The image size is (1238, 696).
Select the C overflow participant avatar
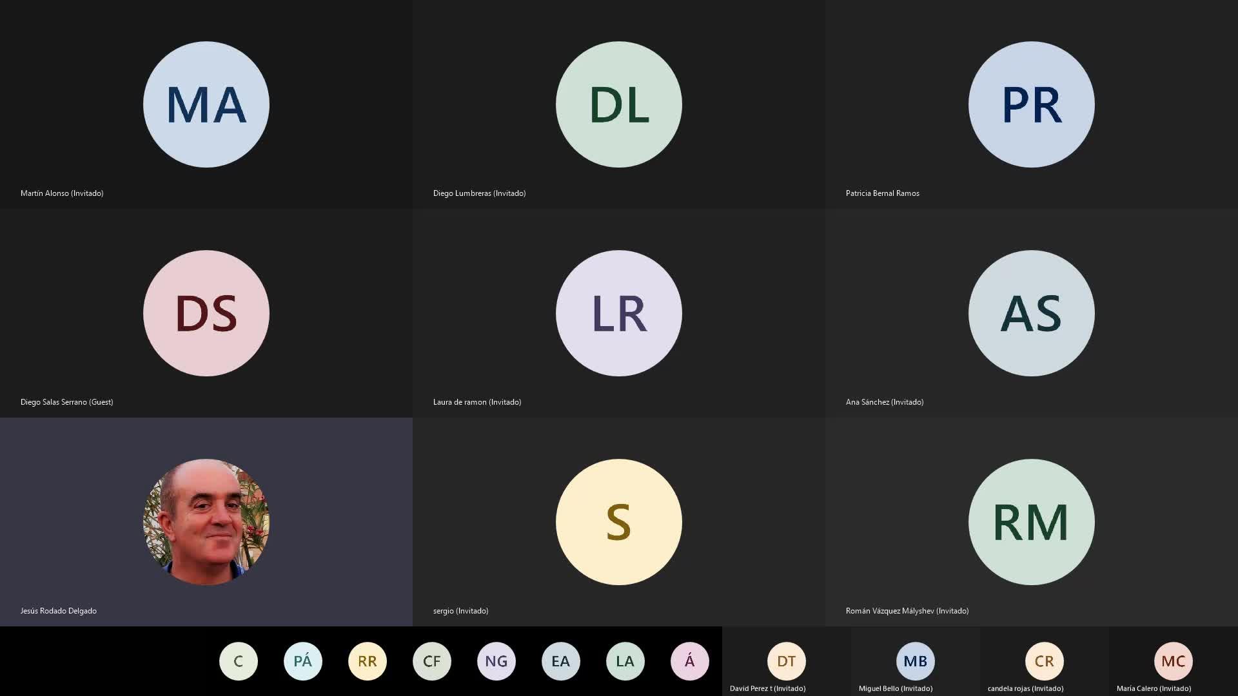[x=239, y=661]
